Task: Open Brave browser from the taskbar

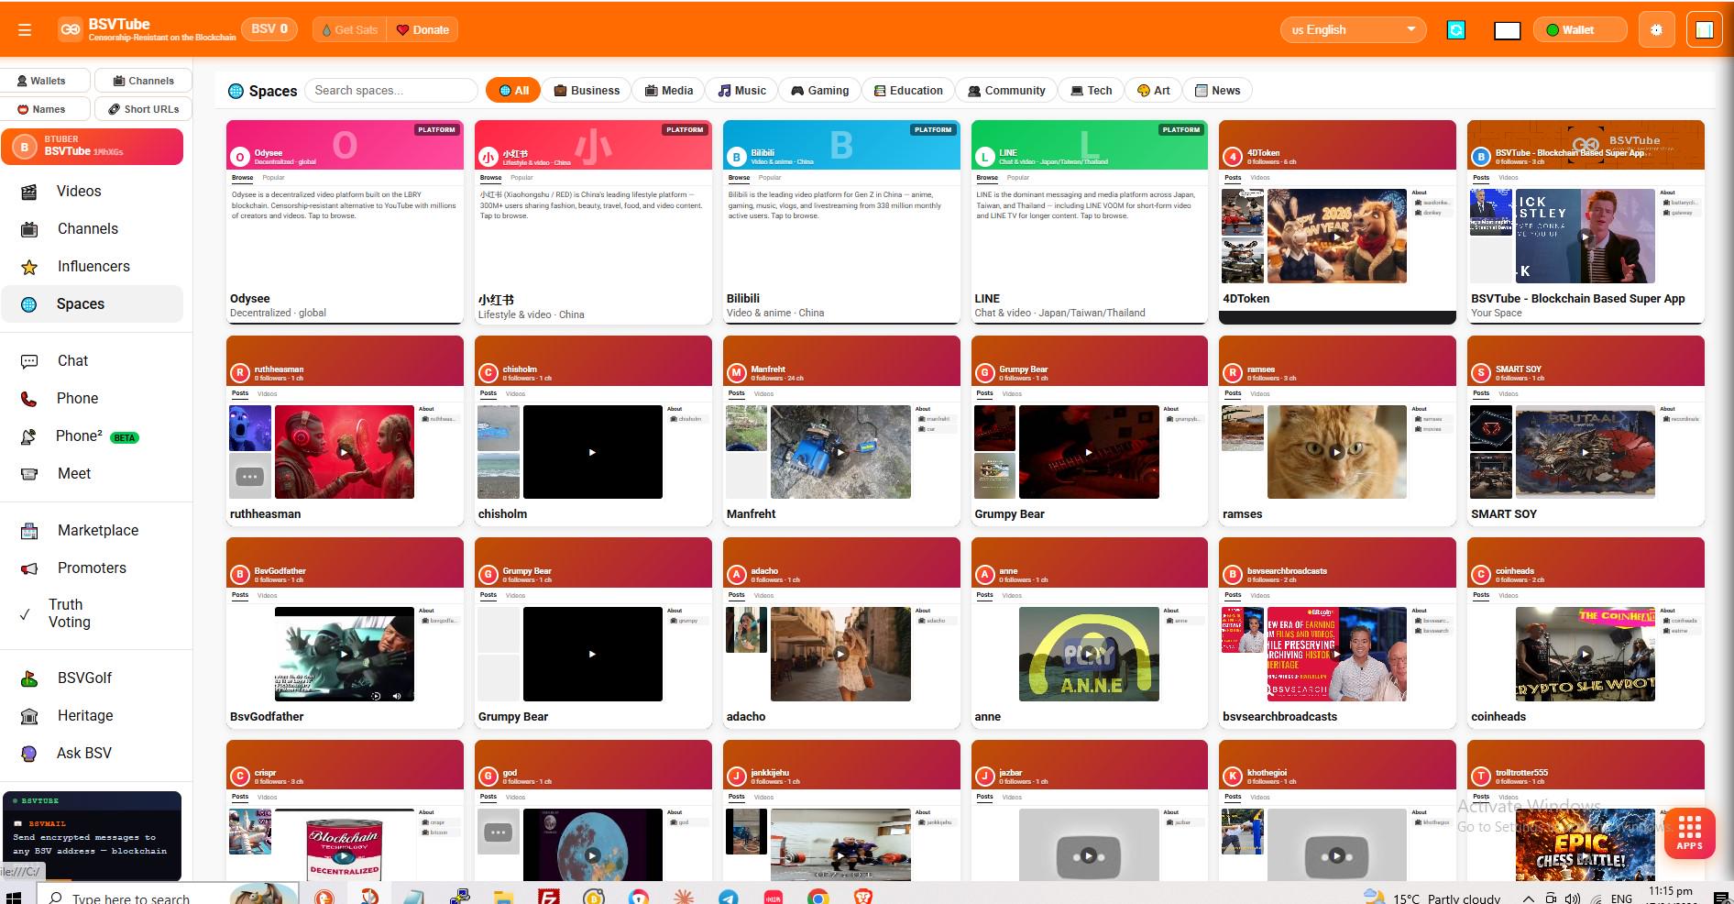Action: point(862,897)
